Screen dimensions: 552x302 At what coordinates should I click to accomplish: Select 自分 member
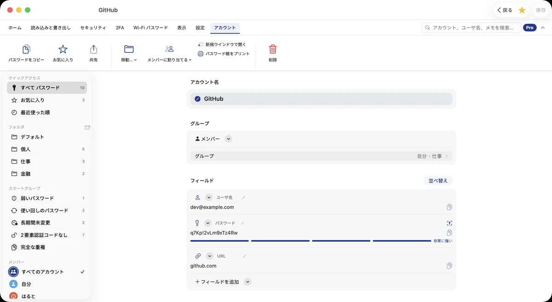[x=47, y=284]
